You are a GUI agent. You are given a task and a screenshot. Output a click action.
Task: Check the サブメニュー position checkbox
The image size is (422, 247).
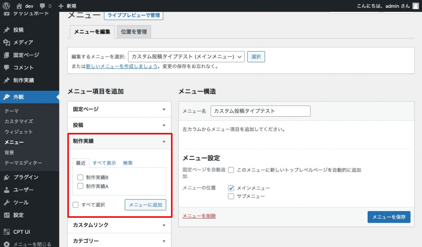pos(231,196)
